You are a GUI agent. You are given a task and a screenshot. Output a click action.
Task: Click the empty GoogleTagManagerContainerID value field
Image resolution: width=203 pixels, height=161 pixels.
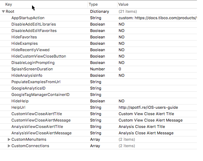pyautogui.click(x=157, y=95)
